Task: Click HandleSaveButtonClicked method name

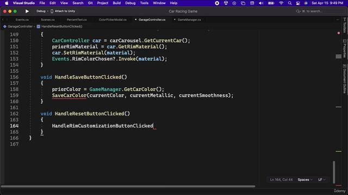Action: pyautogui.click(x=88, y=77)
